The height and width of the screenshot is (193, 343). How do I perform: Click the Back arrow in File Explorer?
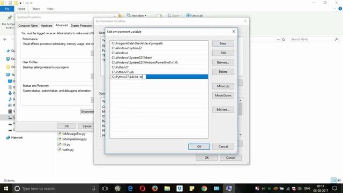tap(5, 39)
